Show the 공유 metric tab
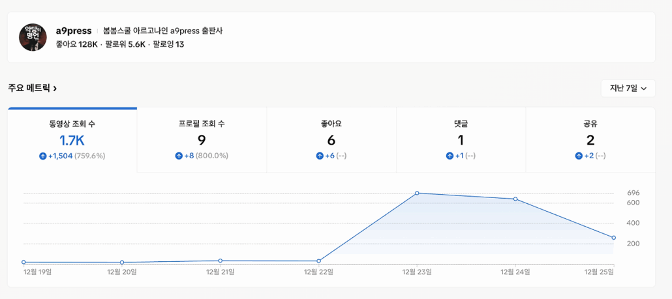This screenshot has width=672, height=299. pyautogui.click(x=590, y=139)
